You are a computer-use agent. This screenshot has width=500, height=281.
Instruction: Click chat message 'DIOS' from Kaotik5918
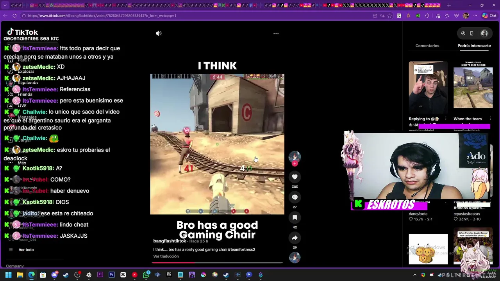coord(62,202)
